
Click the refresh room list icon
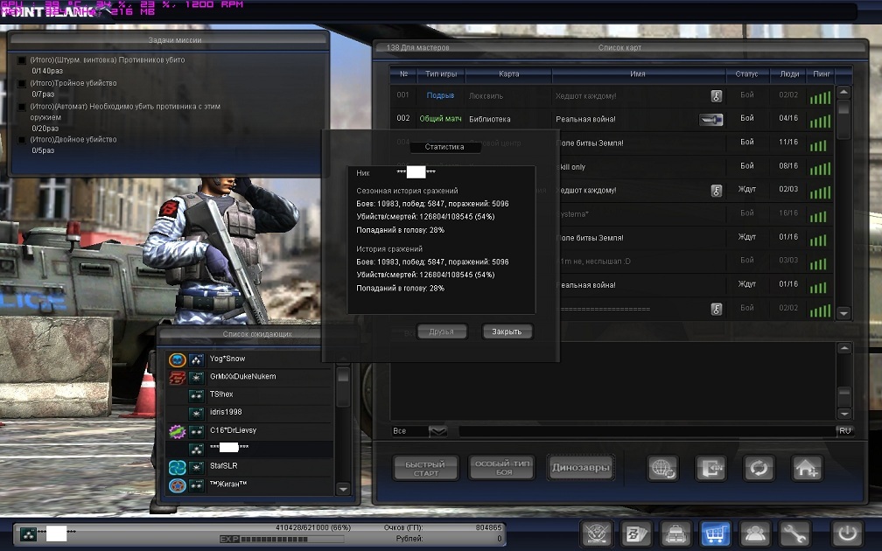click(759, 468)
